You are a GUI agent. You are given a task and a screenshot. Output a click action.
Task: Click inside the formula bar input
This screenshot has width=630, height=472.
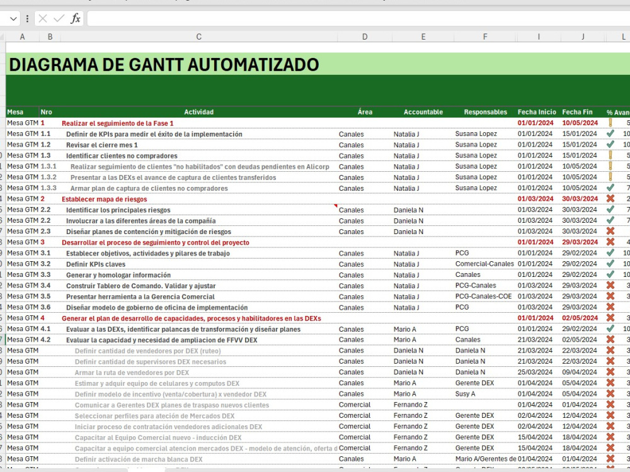pyautogui.click(x=358, y=18)
